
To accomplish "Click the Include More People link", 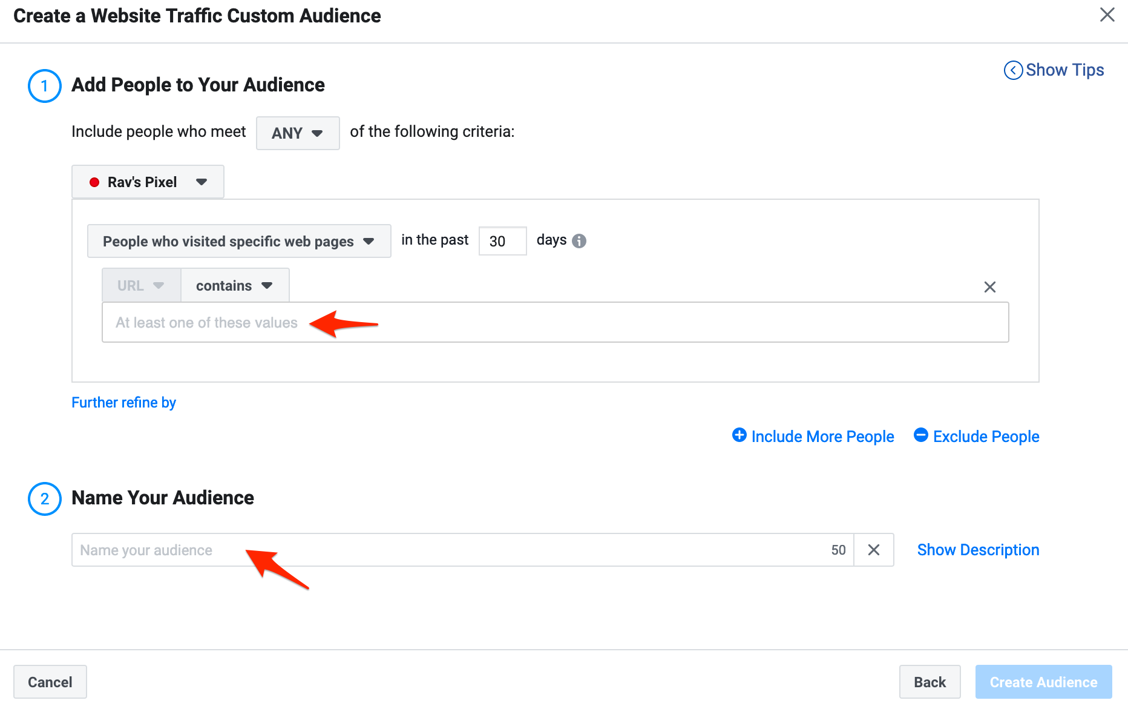I will tap(822, 437).
